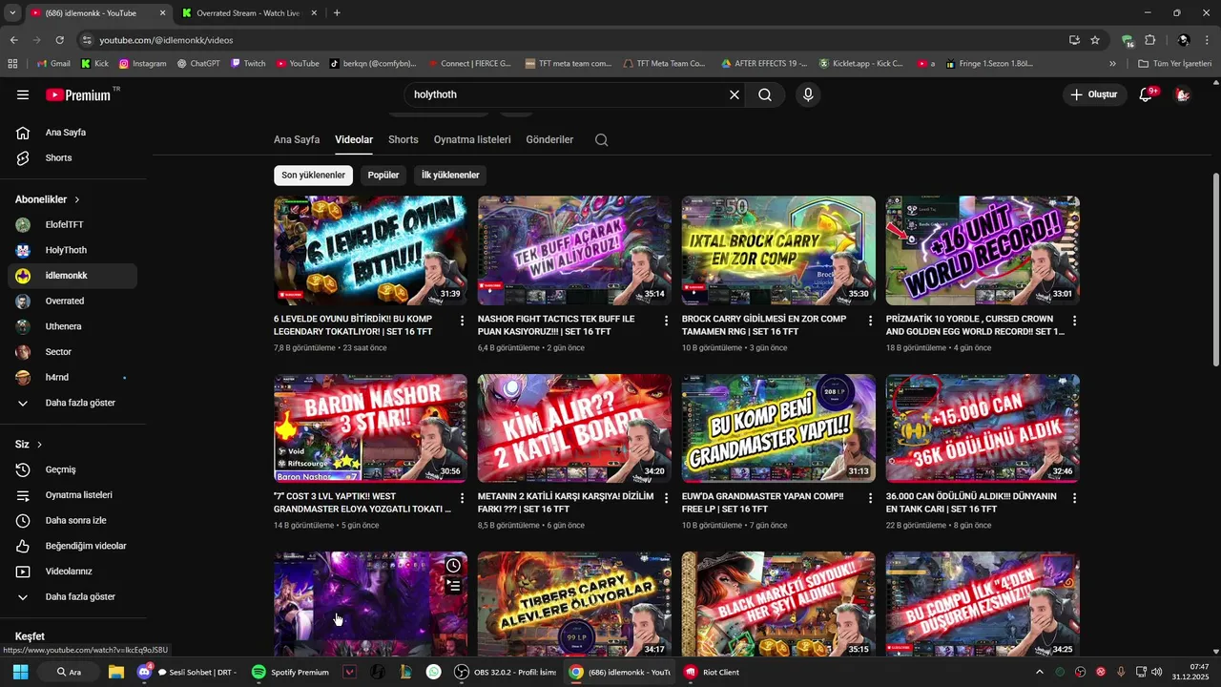
Task: Open Twitch bookmark in bookmarks bar
Action: pos(248,64)
